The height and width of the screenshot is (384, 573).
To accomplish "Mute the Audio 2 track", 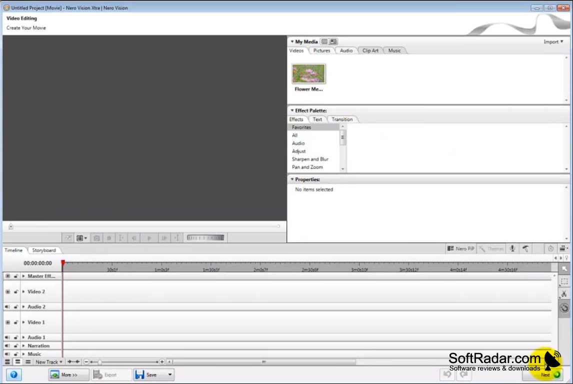I will pyautogui.click(x=7, y=307).
